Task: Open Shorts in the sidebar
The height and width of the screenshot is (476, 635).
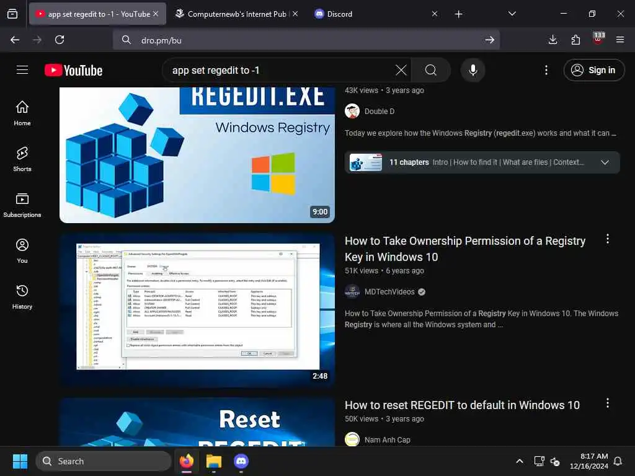Action: pos(22,159)
